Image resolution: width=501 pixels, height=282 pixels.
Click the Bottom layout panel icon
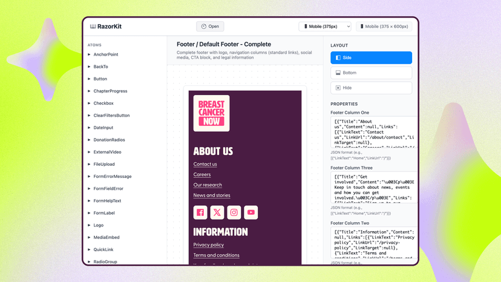point(338,73)
